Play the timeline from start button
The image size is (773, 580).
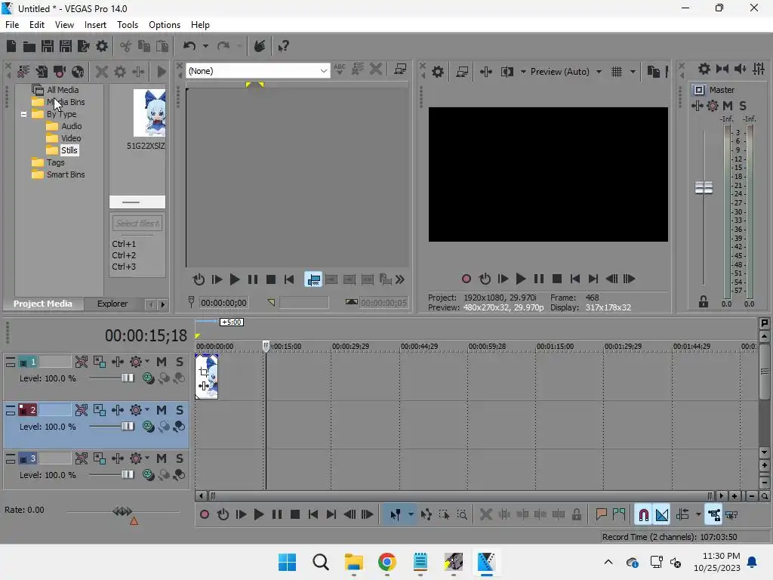point(241,515)
